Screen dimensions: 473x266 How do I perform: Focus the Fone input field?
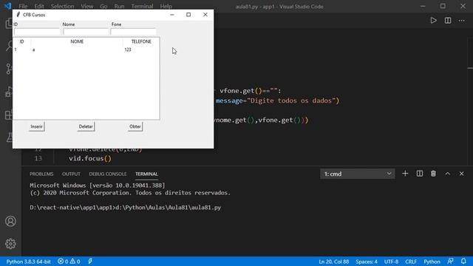(133, 31)
